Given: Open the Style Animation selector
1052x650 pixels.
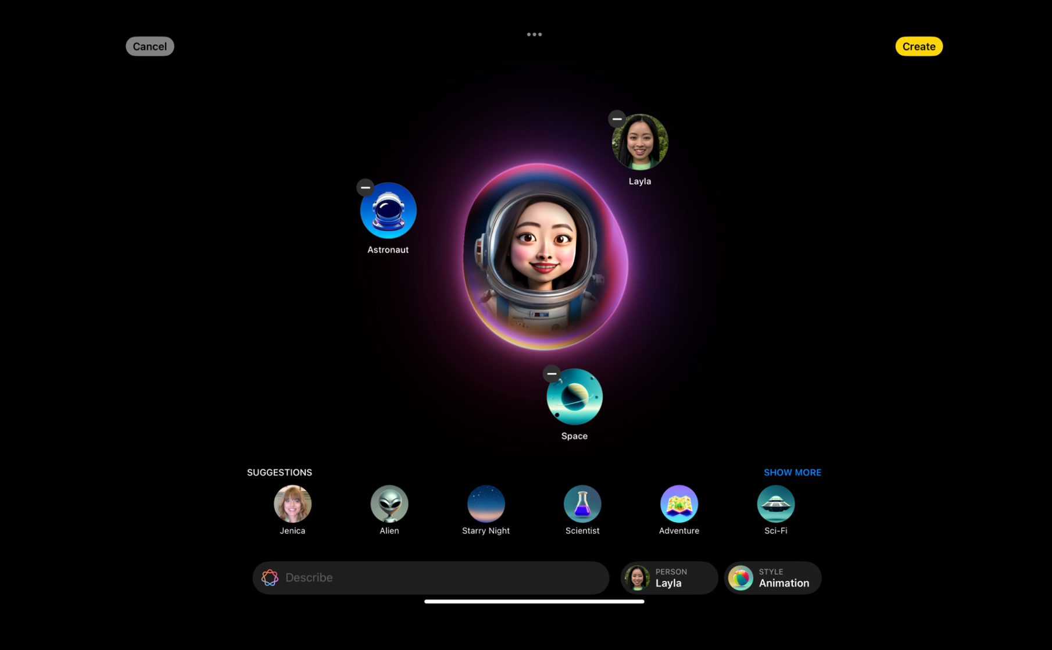Looking at the screenshot, I should point(772,577).
